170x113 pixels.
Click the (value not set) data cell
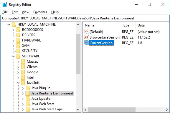pos(148,32)
